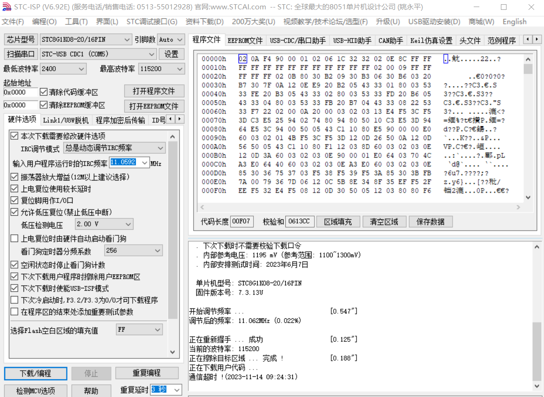
Task: Click hardware options scrollbar down arrow
Action: pos(172,352)
